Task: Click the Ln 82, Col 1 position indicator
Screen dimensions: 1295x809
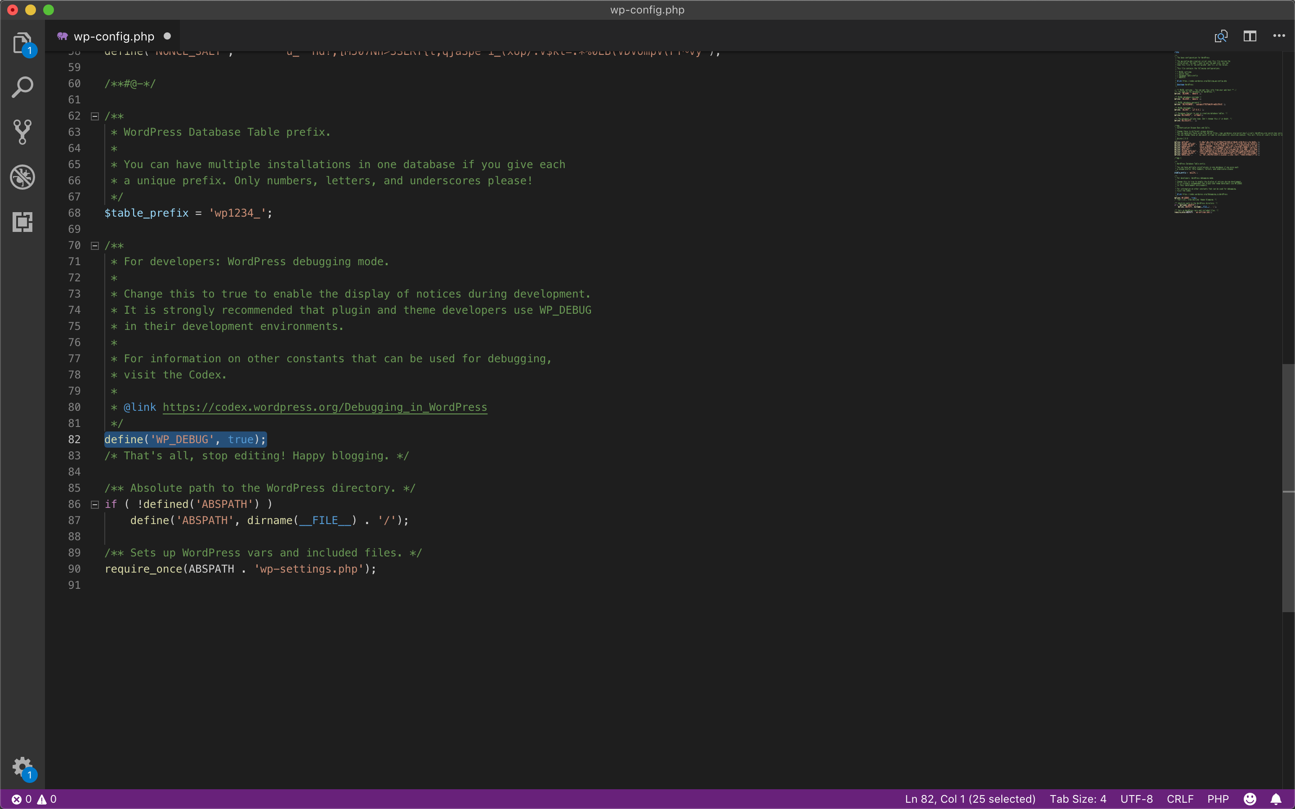Action: point(969,799)
